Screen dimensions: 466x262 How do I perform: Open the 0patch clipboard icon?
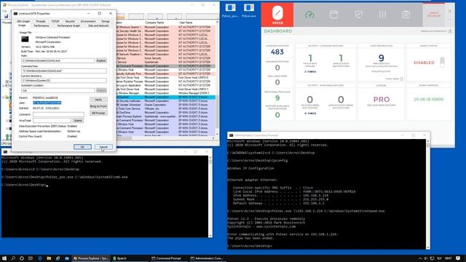[x=406, y=15]
